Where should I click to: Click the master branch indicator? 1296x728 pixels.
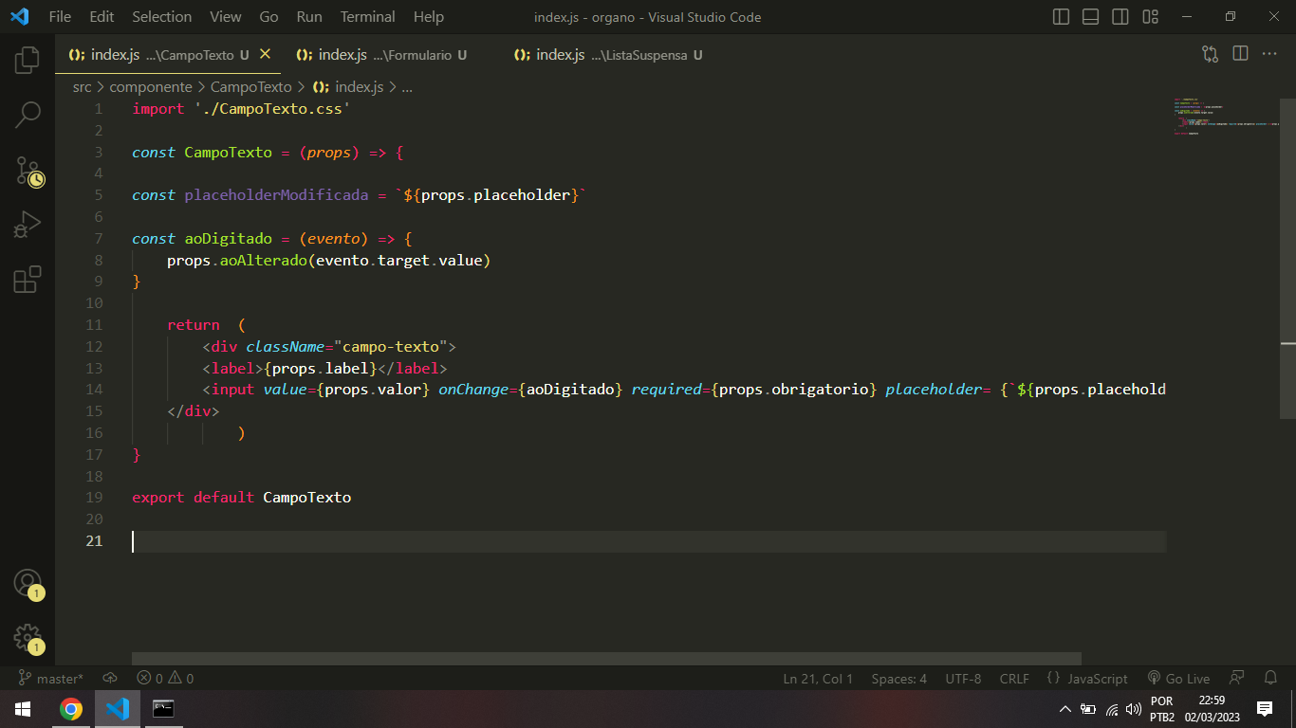tap(51, 679)
